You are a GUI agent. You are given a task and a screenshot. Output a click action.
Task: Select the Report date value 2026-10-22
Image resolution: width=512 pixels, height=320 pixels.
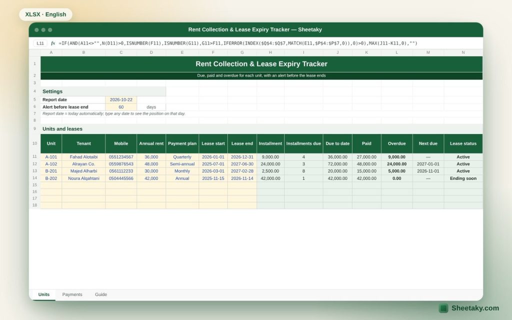121,99
